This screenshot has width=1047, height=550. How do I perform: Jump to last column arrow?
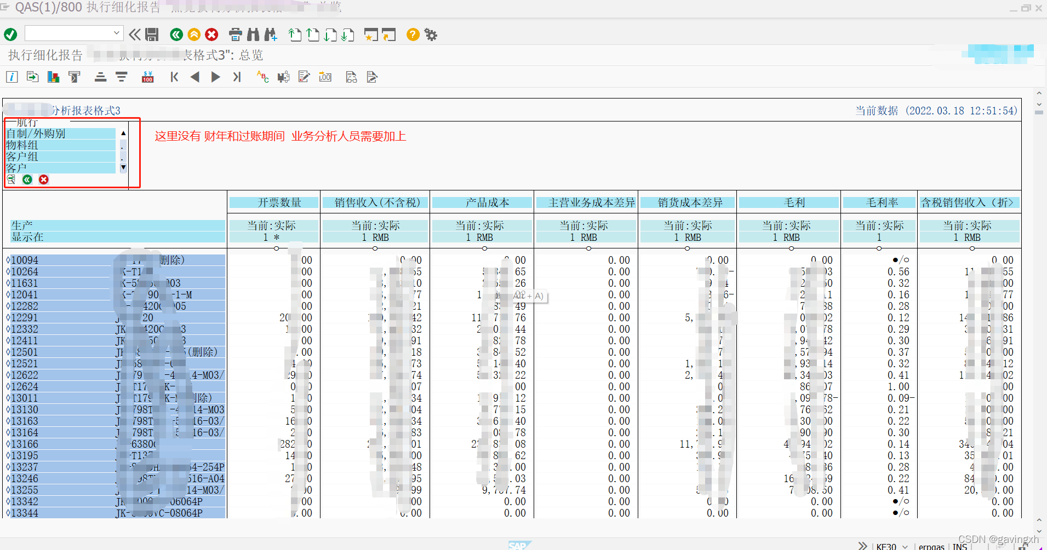237,77
